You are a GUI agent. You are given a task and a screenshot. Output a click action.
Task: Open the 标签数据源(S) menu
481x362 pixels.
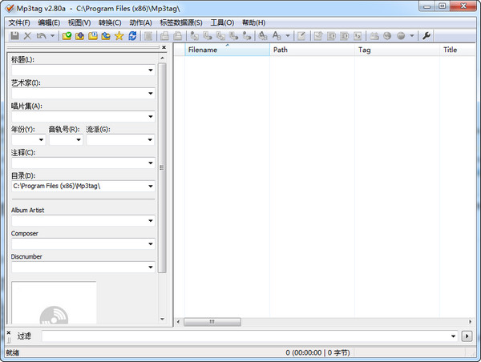point(181,22)
